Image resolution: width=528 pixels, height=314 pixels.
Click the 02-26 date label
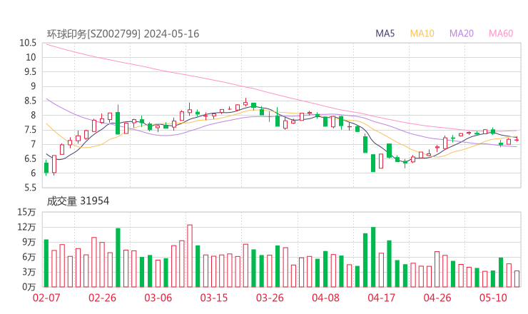click(x=102, y=298)
